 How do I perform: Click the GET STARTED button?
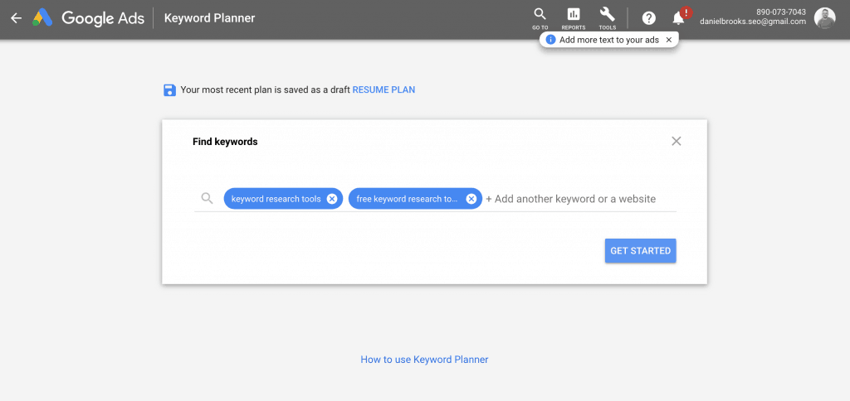[x=640, y=250]
